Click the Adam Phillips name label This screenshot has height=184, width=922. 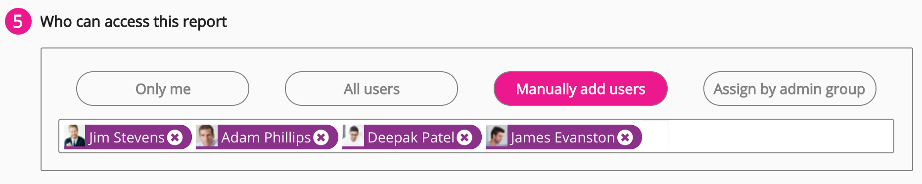pos(266,138)
